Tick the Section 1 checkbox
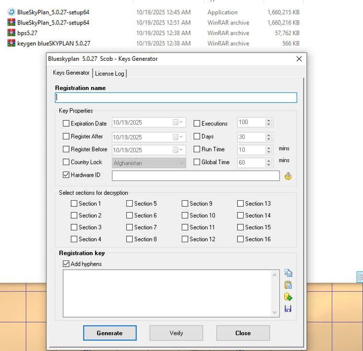This screenshot has width=363, height=351. click(74, 204)
